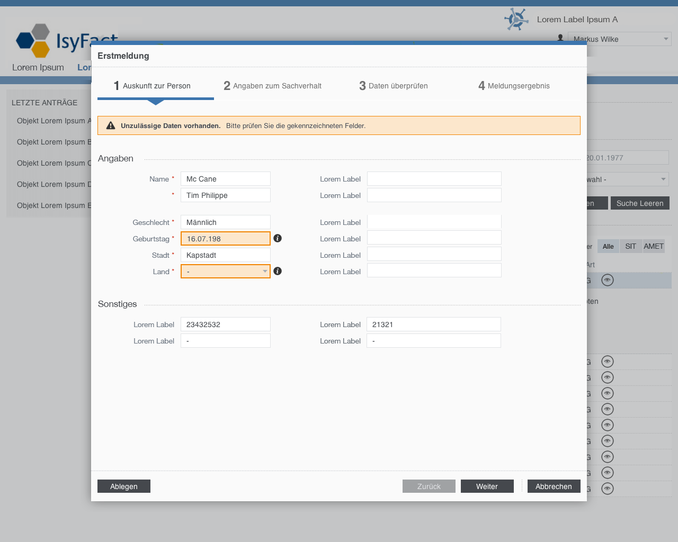Switch to step 3 Daten überprüfen

[x=394, y=86]
